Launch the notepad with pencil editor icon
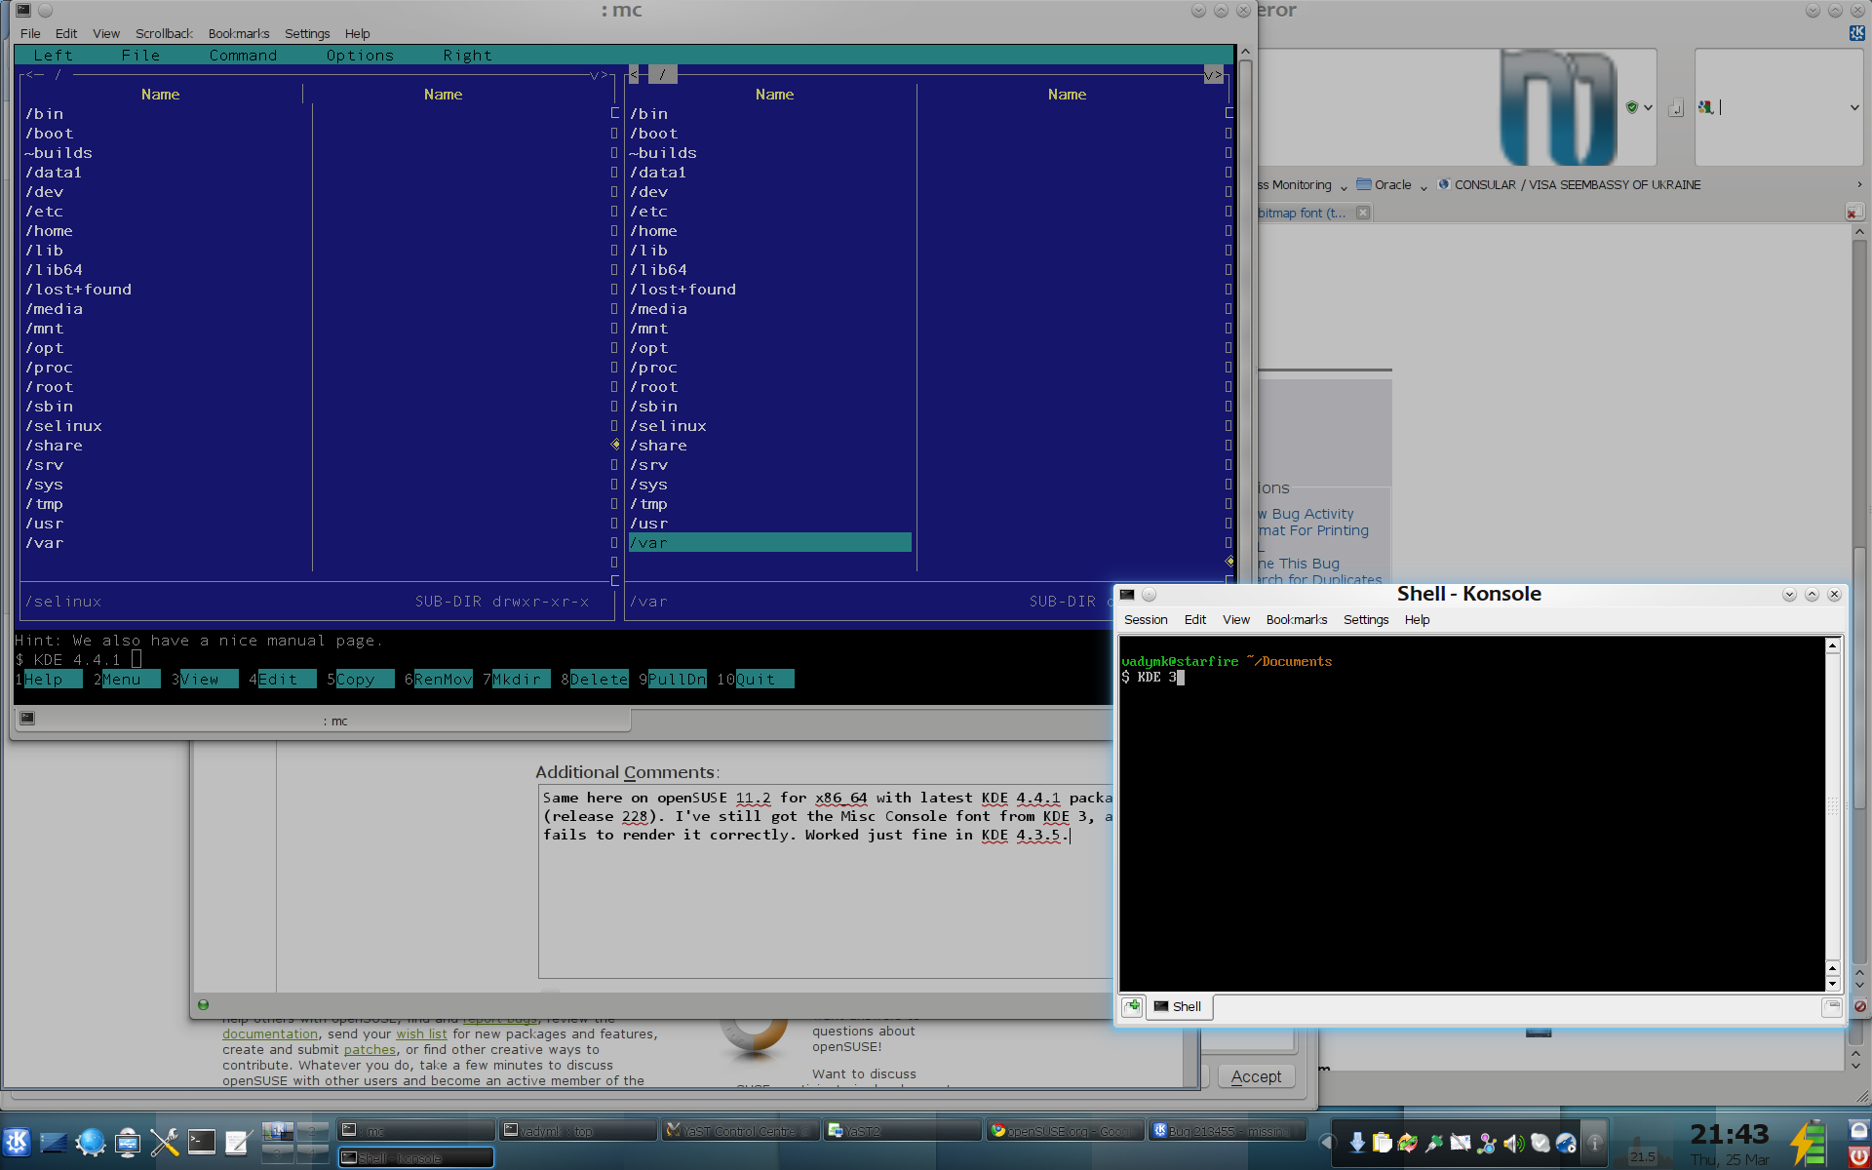The width and height of the screenshot is (1872, 1170). [x=238, y=1142]
